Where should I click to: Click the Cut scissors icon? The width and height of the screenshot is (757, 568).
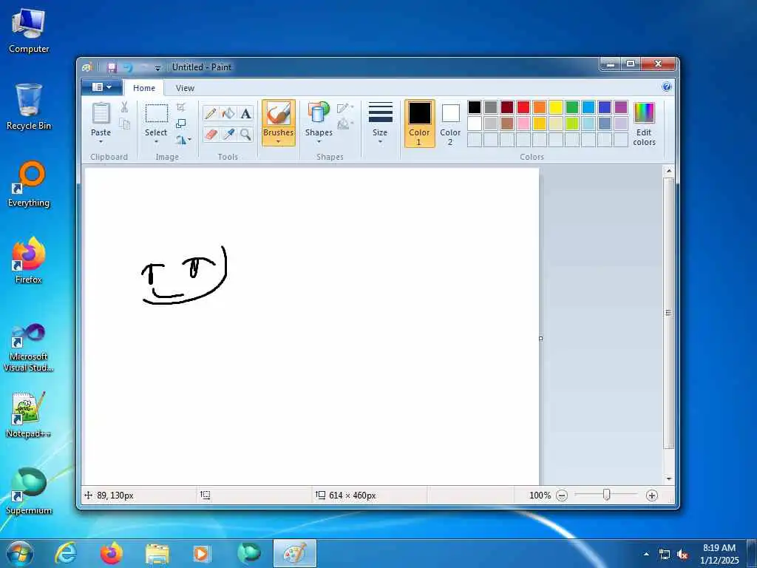tap(124, 106)
